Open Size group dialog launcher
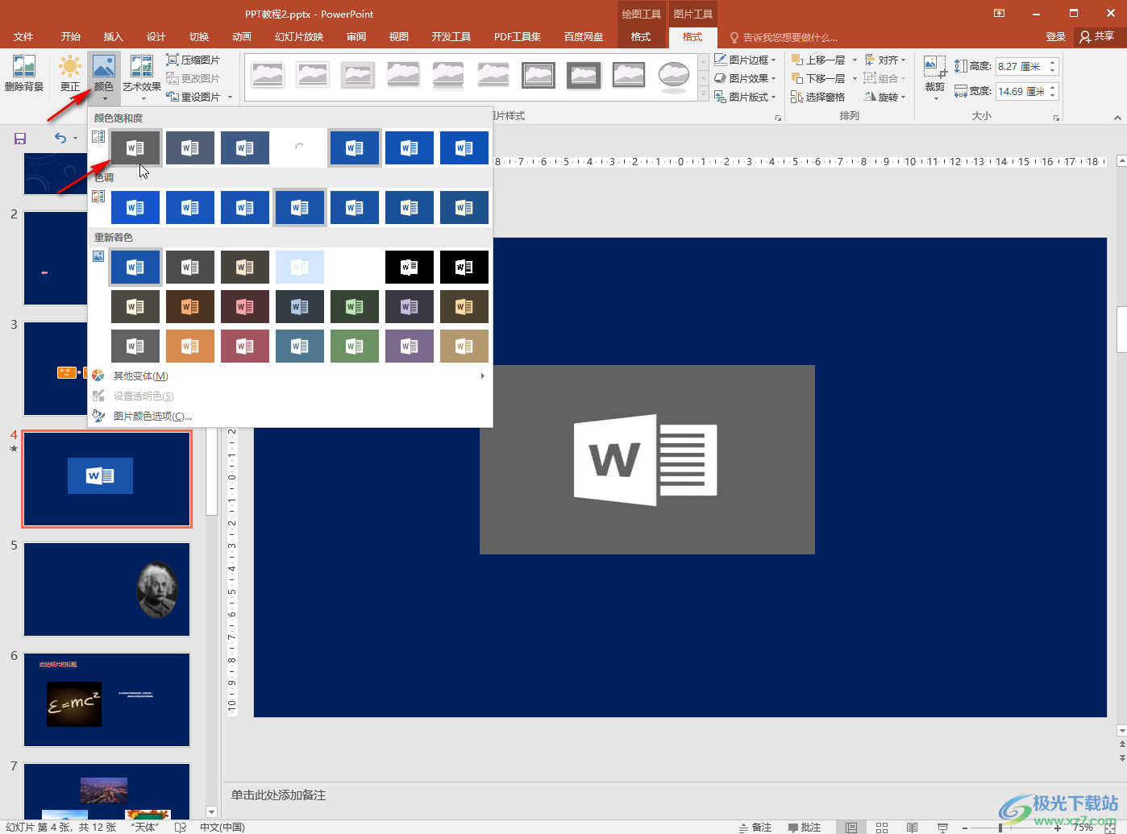The height and width of the screenshot is (834, 1127). pyautogui.click(x=1056, y=118)
